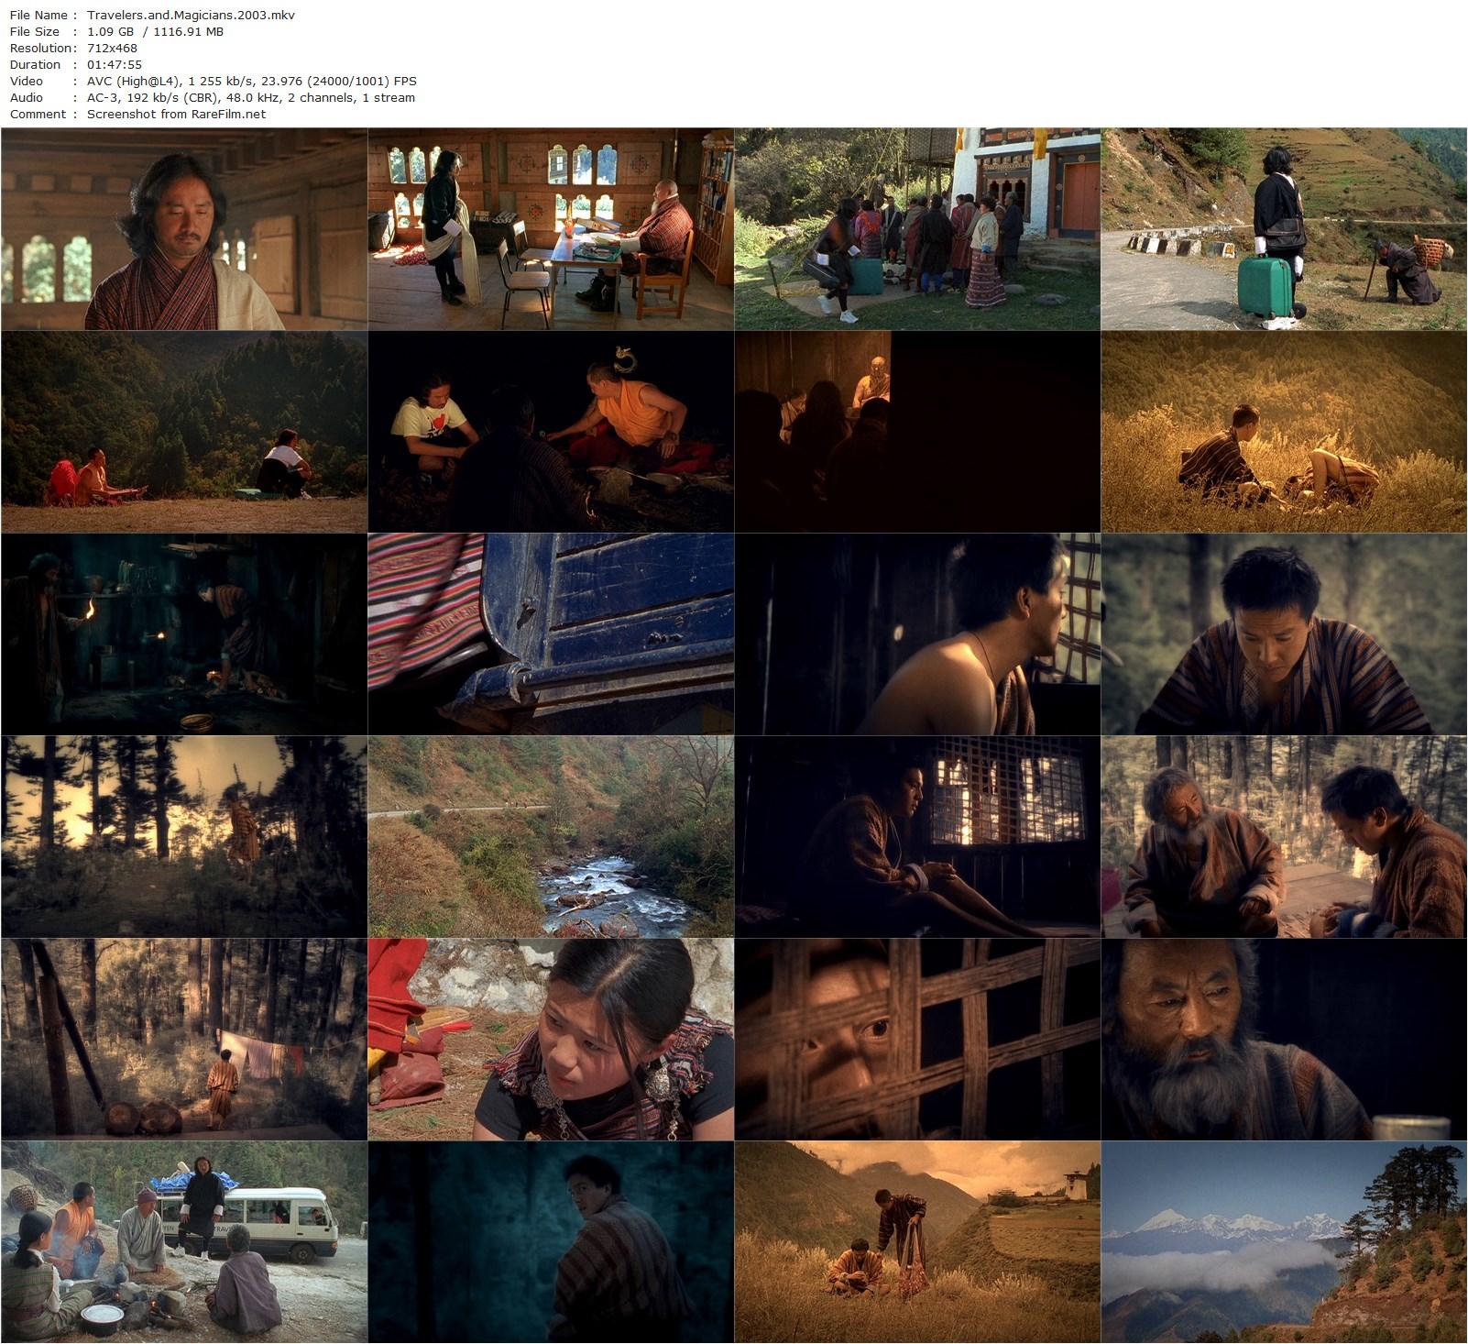This screenshot has width=1468, height=1344.
Task: Open the rocky river stream thumbnail
Action: (551, 837)
